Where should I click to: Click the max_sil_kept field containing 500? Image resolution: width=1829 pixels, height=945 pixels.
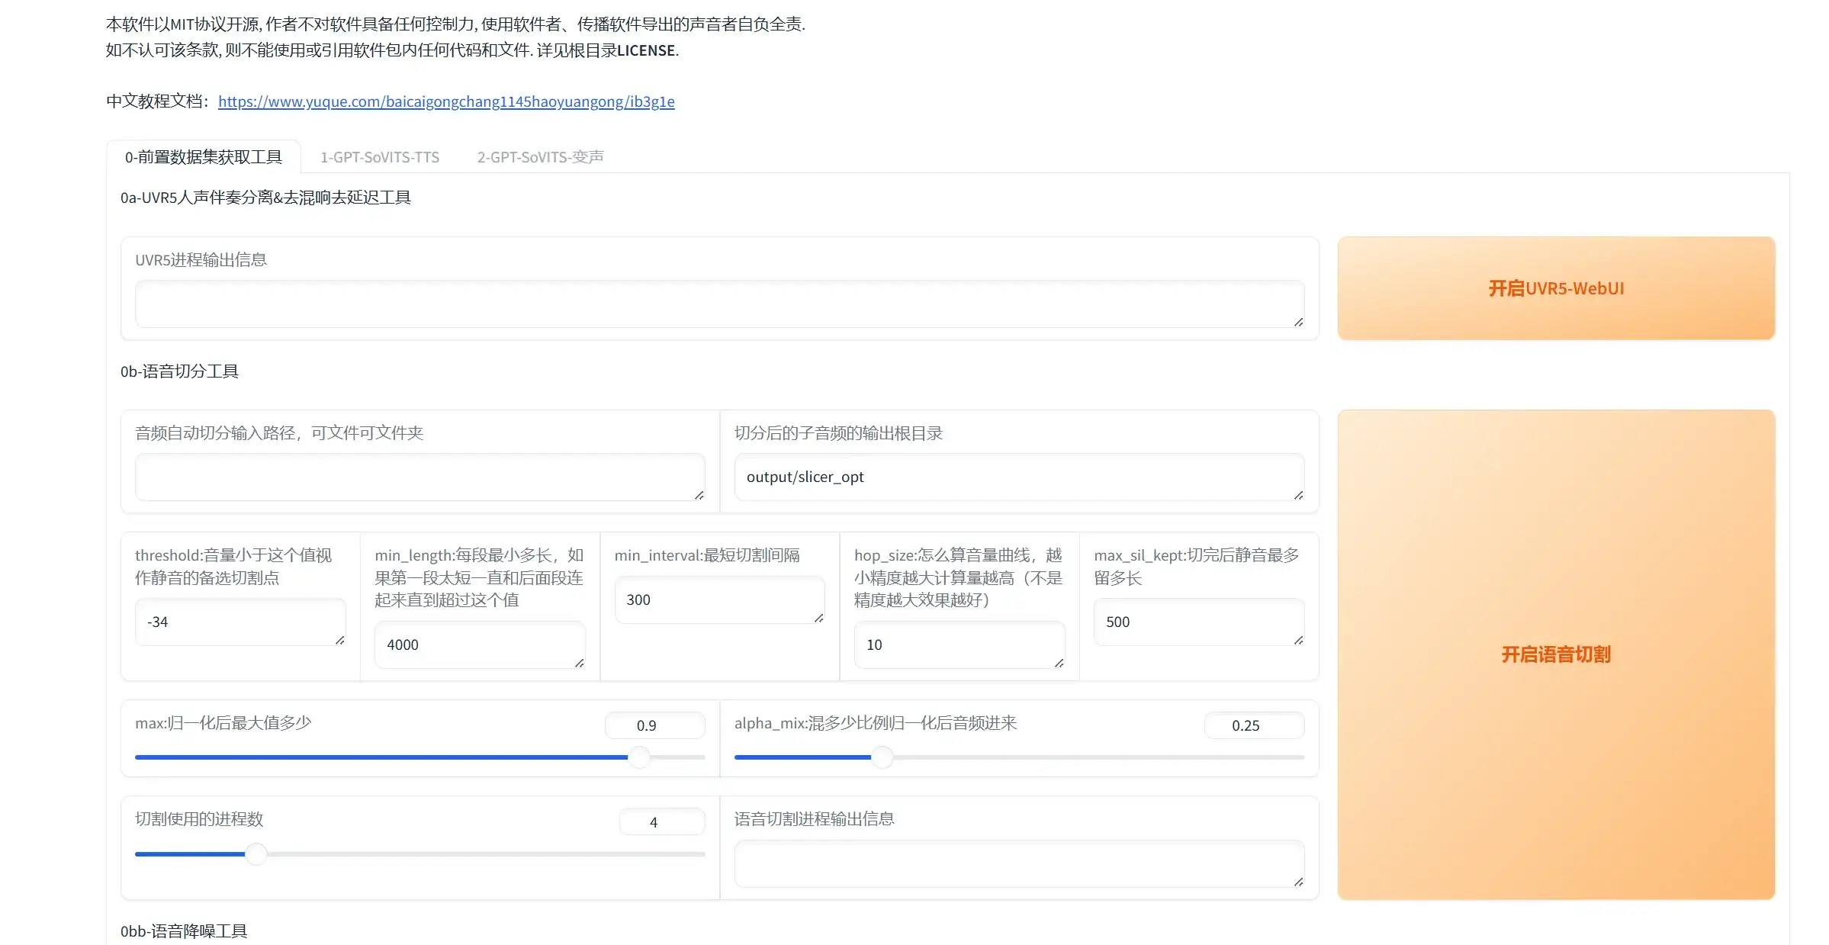[1198, 622]
